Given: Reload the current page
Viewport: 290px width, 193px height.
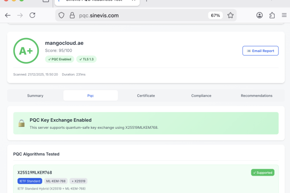Looking at the screenshot, I should tap(32, 15).
